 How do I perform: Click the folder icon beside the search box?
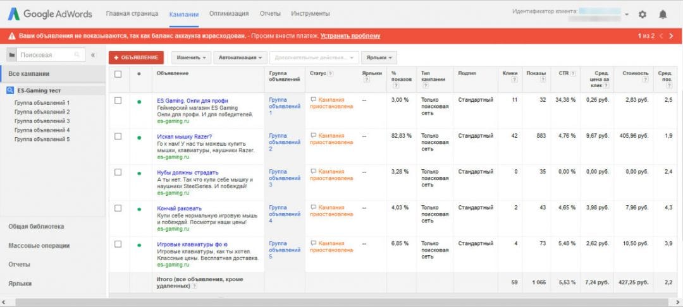(x=12, y=55)
